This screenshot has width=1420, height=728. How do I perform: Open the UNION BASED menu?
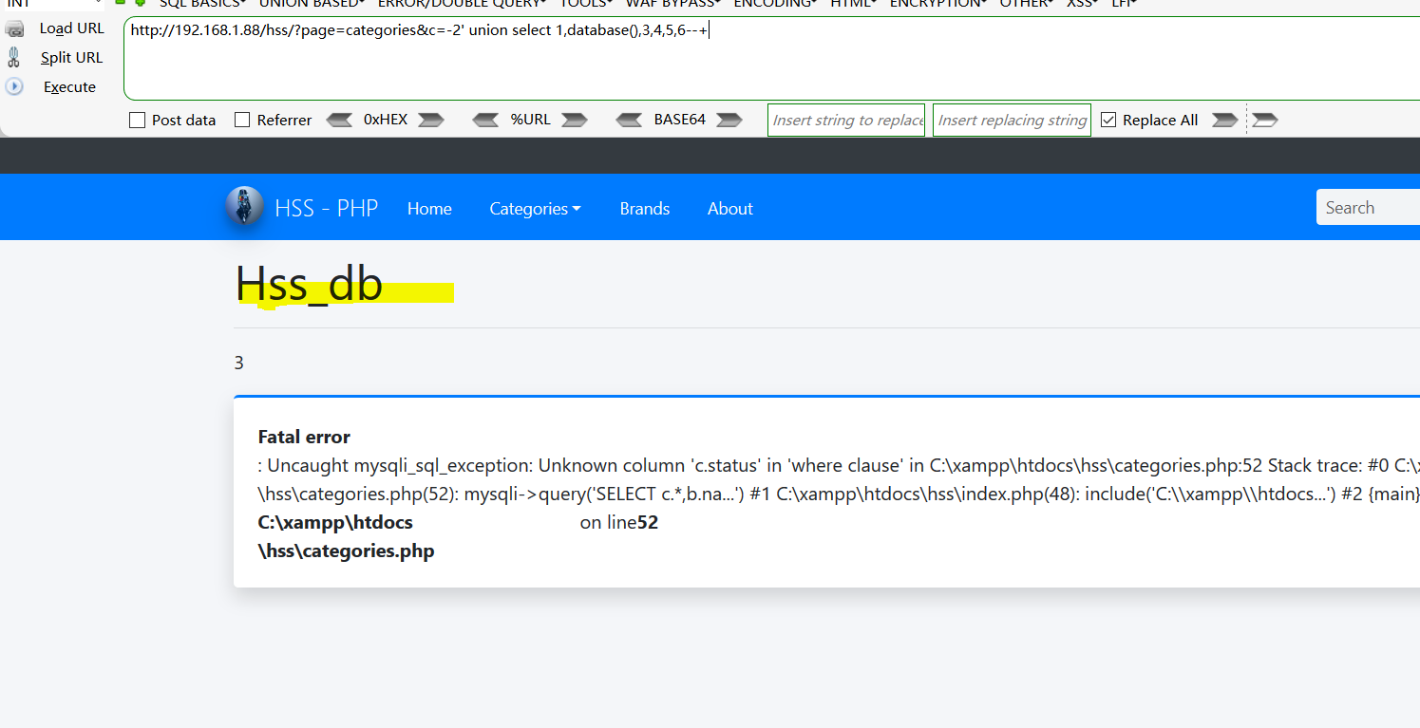(x=312, y=4)
